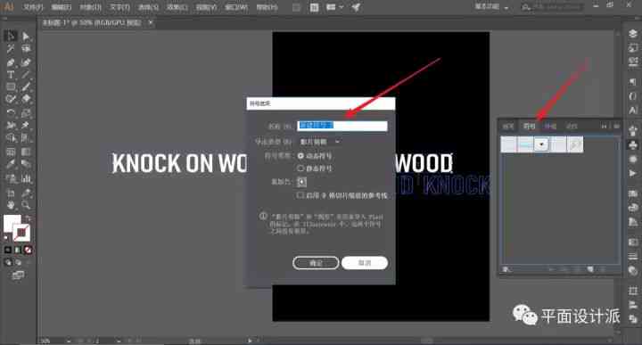Image resolution: width=642 pixels, height=345 pixels.
Task: Select the Curvature tool
Action: 26,62
